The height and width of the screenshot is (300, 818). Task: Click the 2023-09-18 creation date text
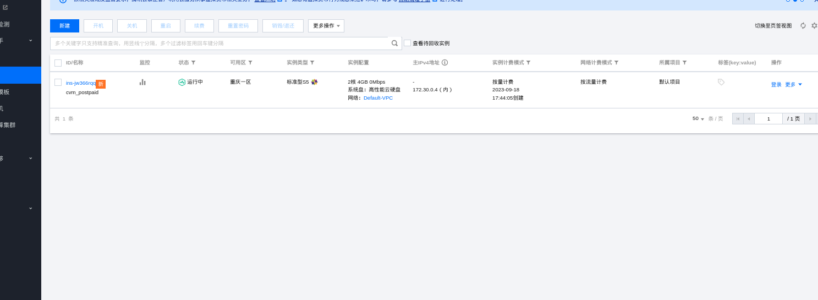pos(506,90)
